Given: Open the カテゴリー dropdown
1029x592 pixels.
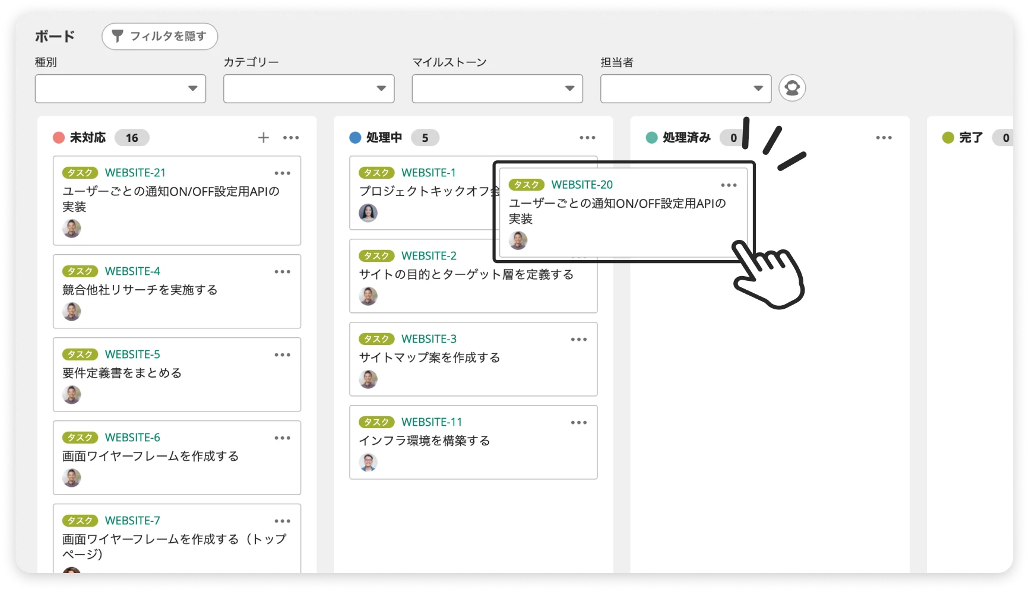Looking at the screenshot, I should [309, 88].
